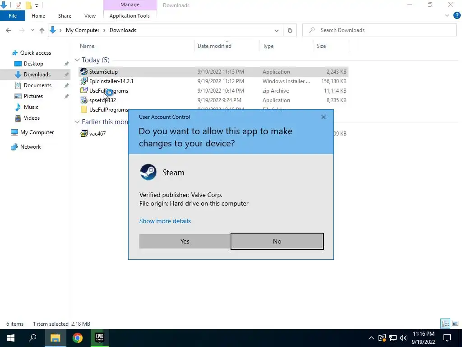Unpin Pictures using its pin icon
The image size is (462, 347).
(x=67, y=96)
